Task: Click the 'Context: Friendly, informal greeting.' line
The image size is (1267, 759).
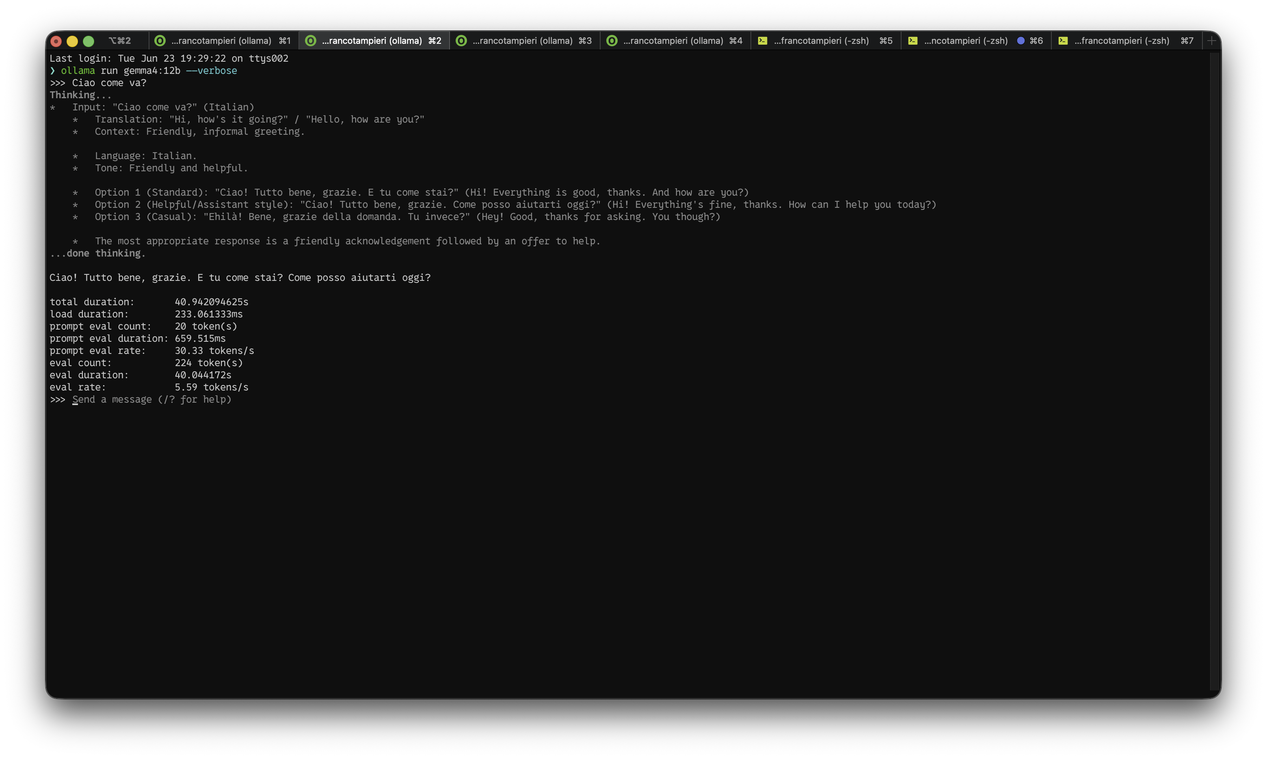Action: click(188, 132)
